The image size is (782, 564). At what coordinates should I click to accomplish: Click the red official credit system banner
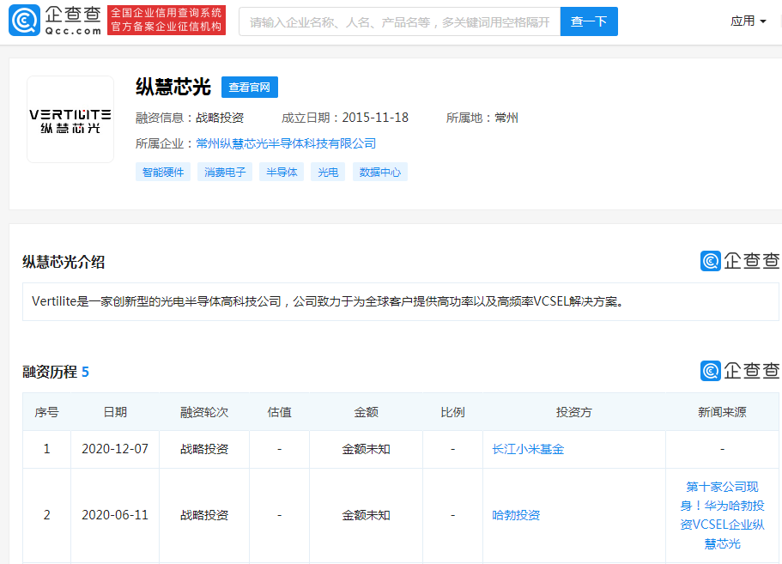tap(167, 21)
